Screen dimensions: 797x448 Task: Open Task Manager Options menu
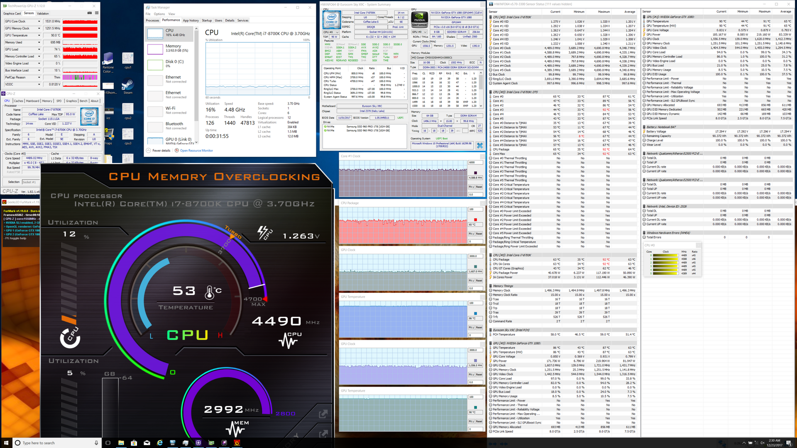click(159, 14)
